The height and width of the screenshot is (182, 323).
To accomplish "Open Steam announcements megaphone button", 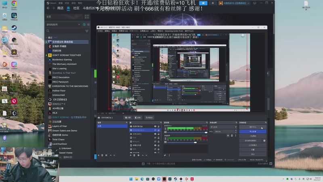I will tap(203, 3).
